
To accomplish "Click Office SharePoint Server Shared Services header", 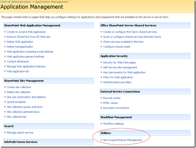I will pyautogui.click(x=145, y=25).
